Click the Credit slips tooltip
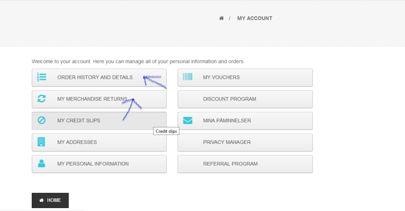405x211 pixels. tap(166, 131)
